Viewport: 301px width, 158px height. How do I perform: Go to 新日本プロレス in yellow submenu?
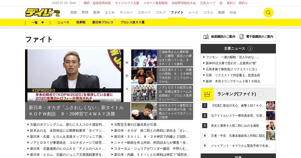(103, 22)
